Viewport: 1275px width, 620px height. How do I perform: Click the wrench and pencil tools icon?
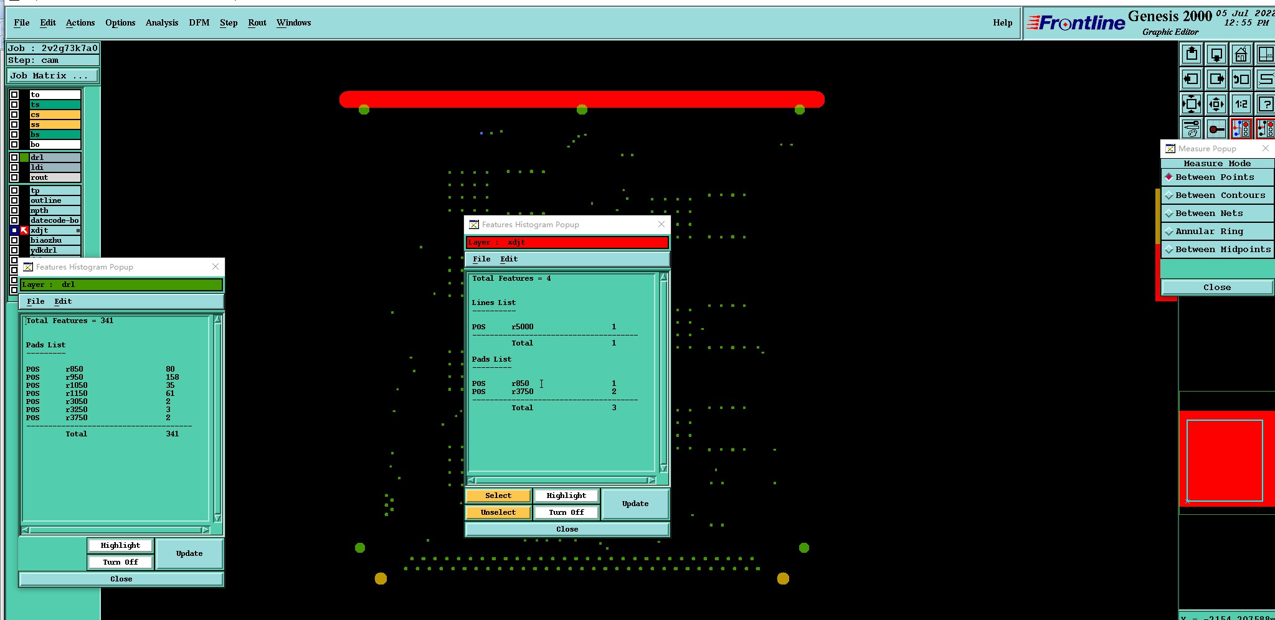[1192, 129]
